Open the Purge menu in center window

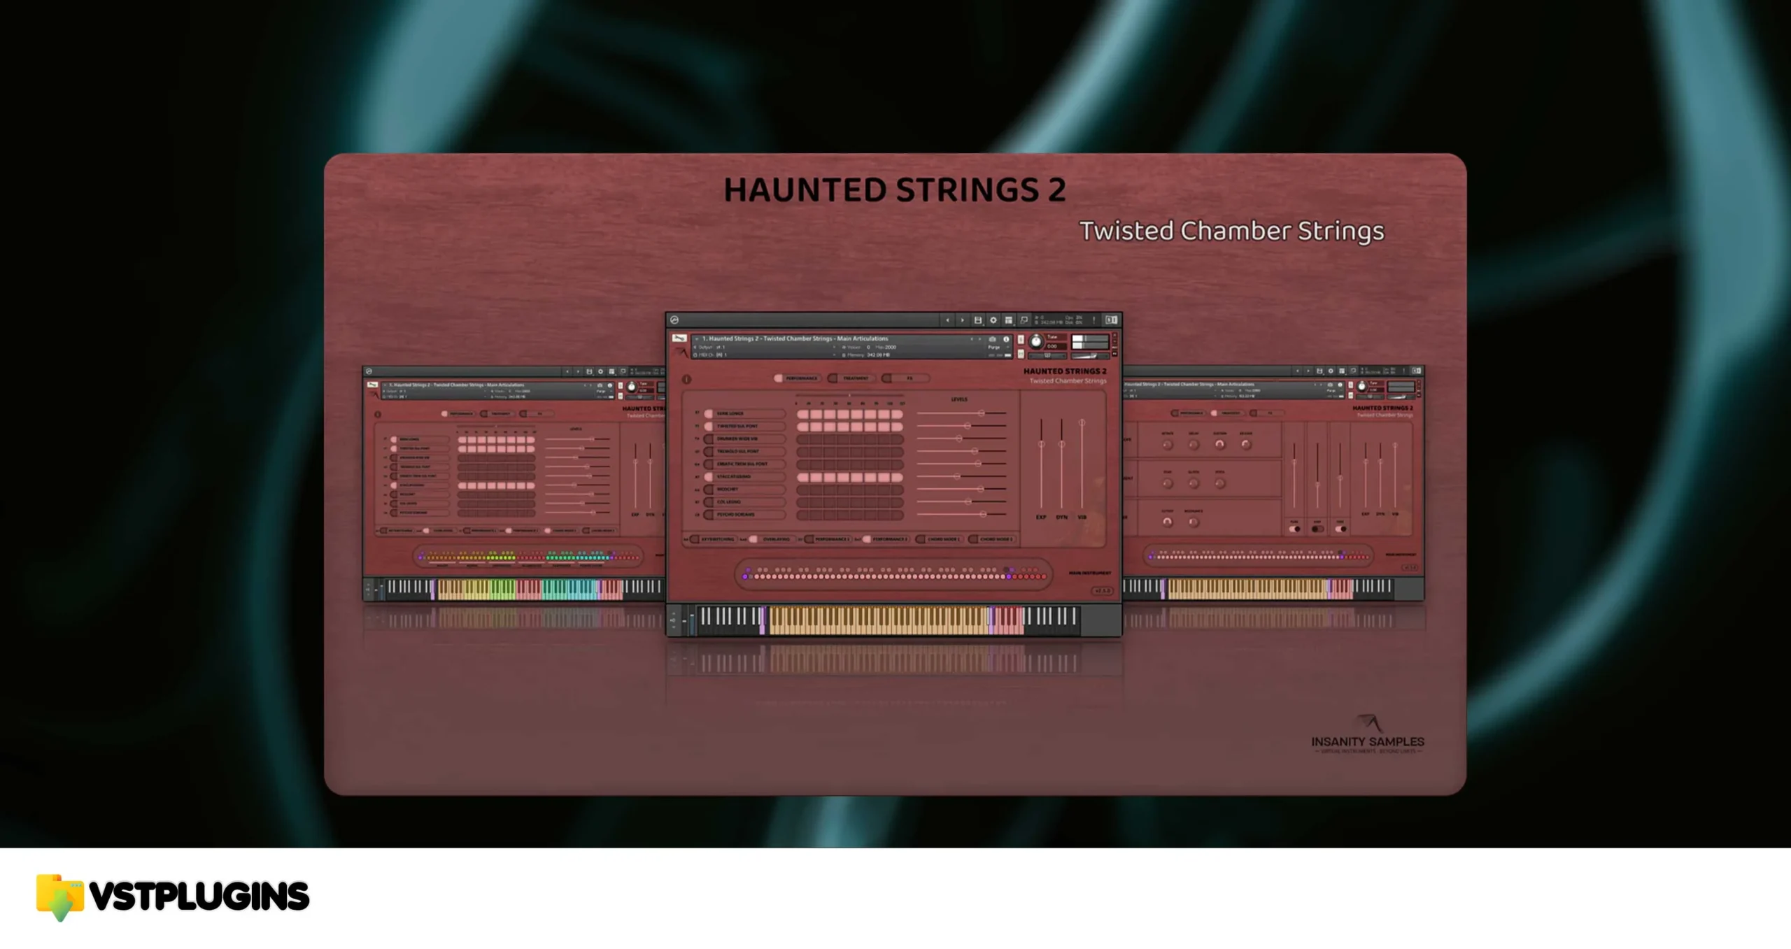click(x=998, y=347)
